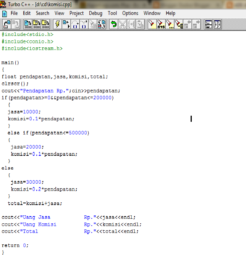Click the Cut scissors toolbar icon
Screen dimensions: 246x273
click(x=123, y=24)
